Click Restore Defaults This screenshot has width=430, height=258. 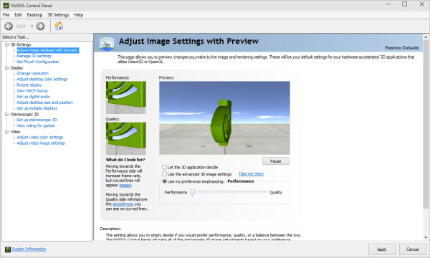click(402, 48)
